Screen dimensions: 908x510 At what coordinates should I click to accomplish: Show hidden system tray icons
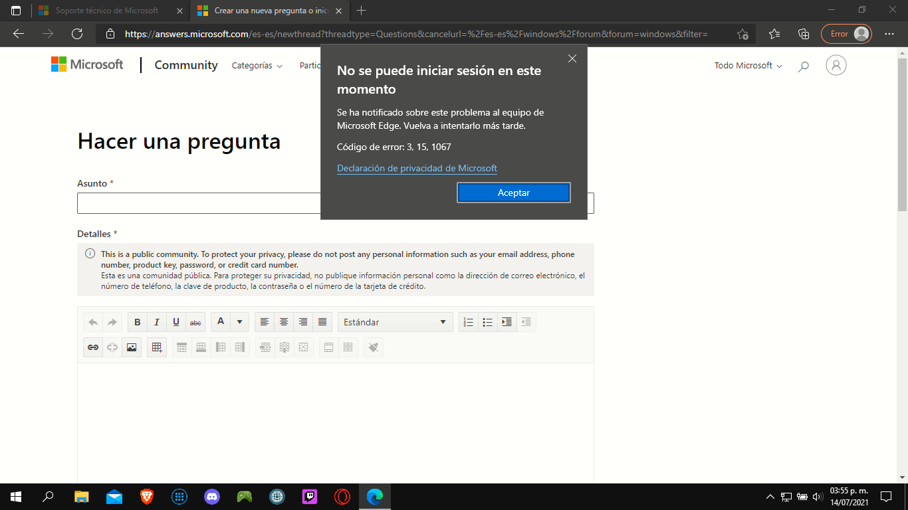pos(770,496)
